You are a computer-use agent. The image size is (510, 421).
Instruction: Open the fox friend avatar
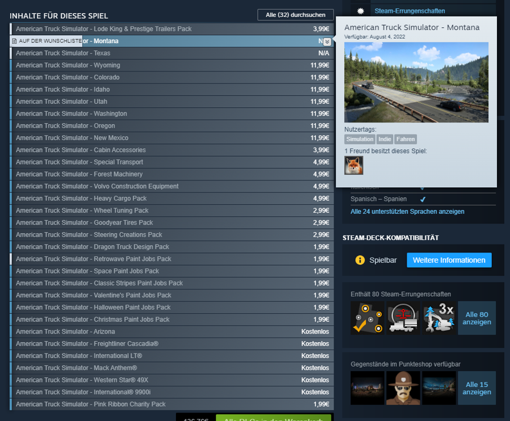coord(353,165)
